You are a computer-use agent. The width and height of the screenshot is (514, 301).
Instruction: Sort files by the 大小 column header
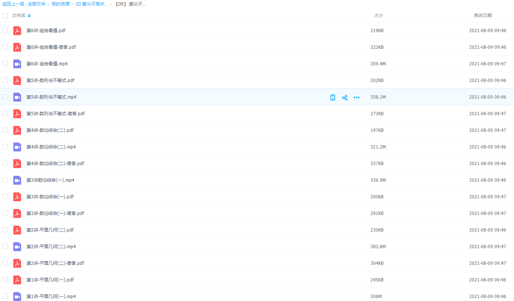[378, 16]
